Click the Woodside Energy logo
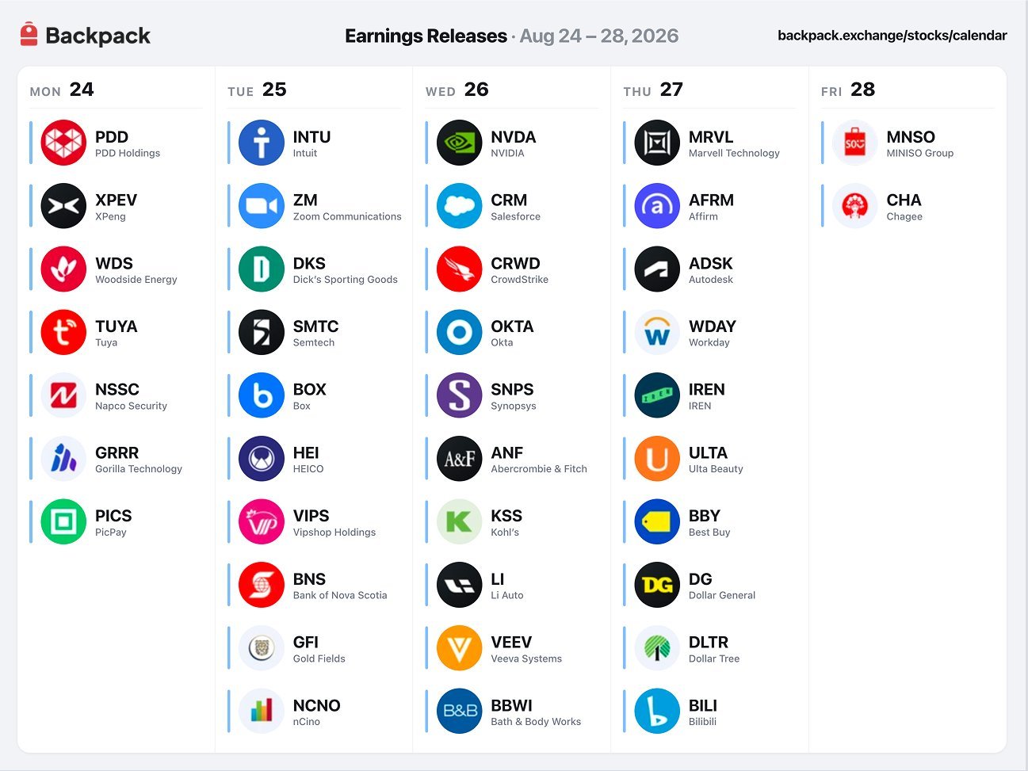The image size is (1028, 771). (x=63, y=269)
